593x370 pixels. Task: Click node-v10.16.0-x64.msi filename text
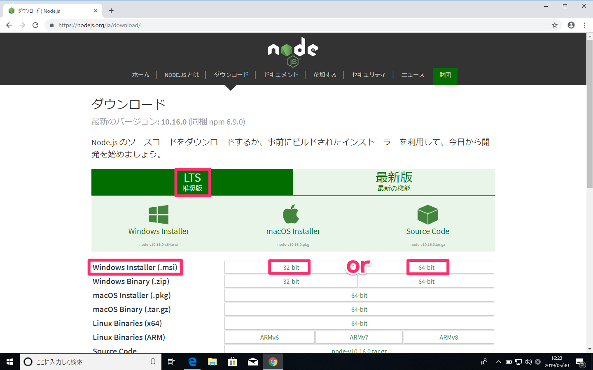(159, 245)
